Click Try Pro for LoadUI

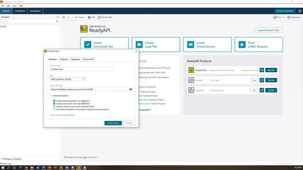pos(271,80)
